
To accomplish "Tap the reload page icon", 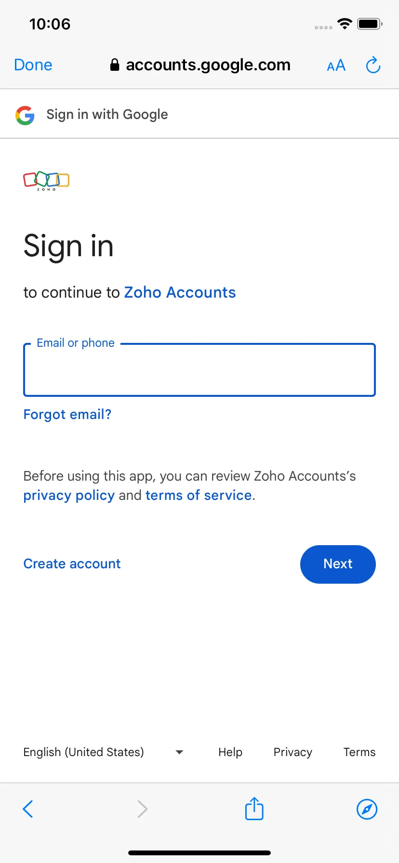I will tap(373, 65).
